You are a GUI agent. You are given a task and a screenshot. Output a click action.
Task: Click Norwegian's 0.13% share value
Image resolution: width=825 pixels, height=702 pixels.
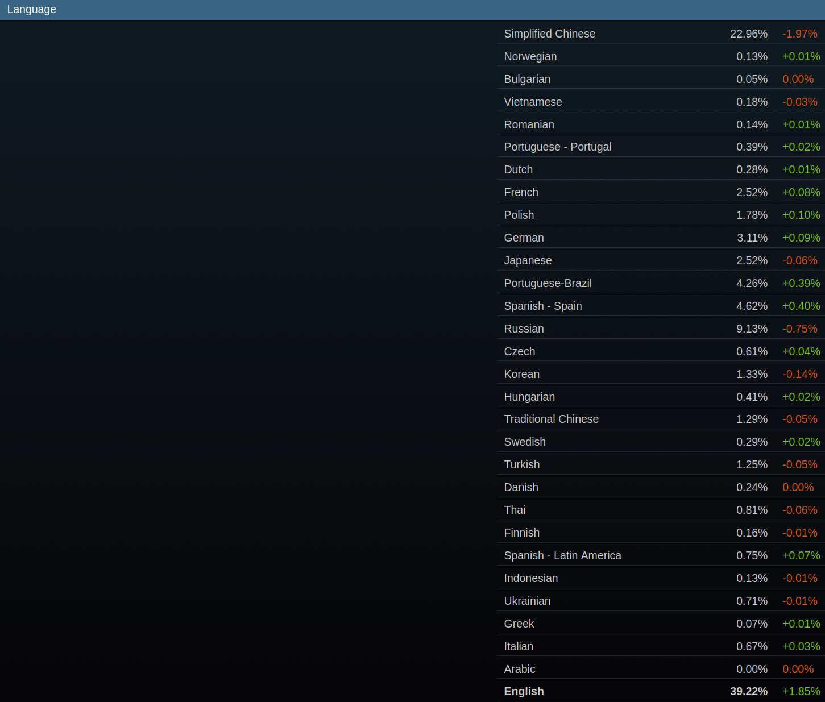pos(752,56)
